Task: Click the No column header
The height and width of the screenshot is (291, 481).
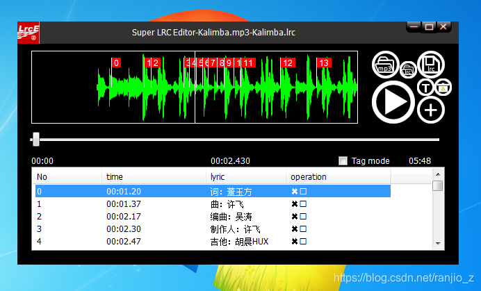Action: [x=67, y=176]
